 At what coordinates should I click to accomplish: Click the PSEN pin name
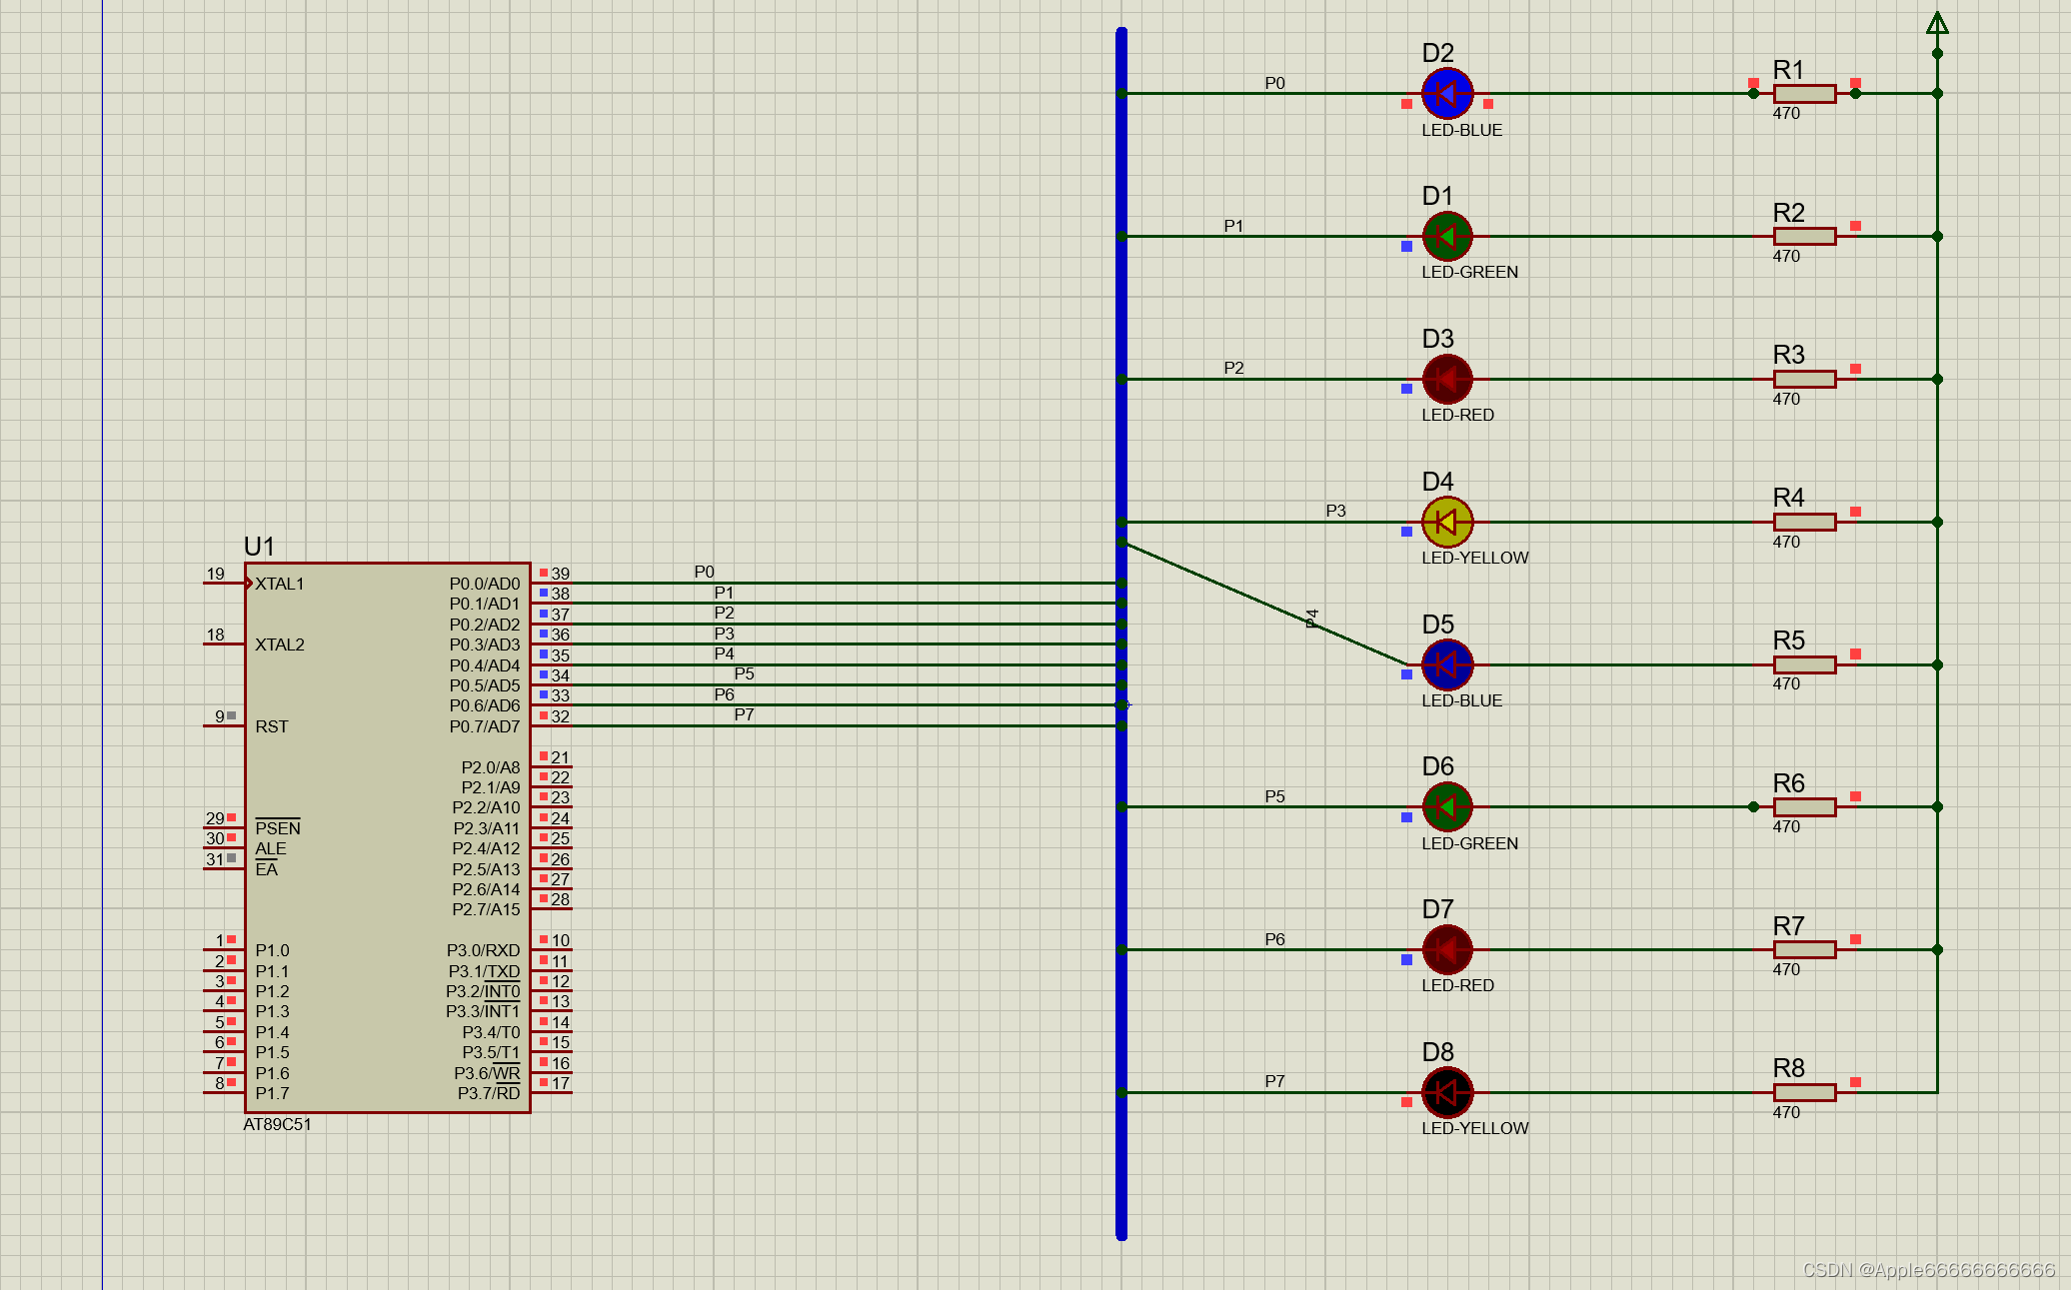coord(277,827)
